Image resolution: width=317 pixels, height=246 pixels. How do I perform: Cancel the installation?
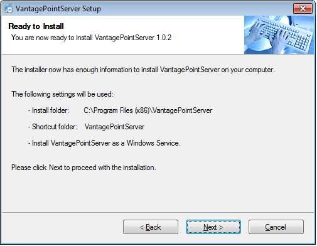[276, 227]
